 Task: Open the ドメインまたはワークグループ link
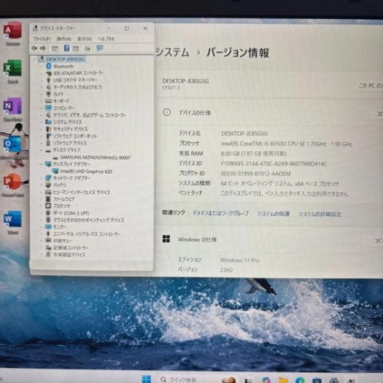click(221, 213)
